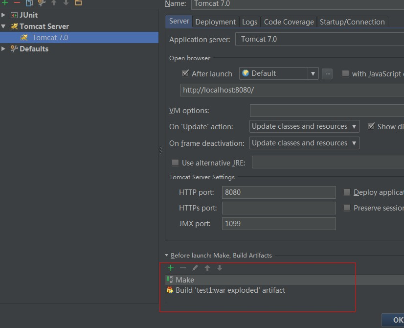Select Build 'test1:war exploded' artifact row
This screenshot has width=404, height=328.
(x=285, y=290)
